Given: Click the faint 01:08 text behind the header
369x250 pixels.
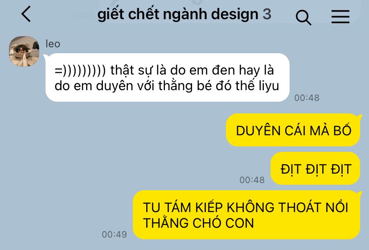Looking at the screenshot, I should click(82, 16).
